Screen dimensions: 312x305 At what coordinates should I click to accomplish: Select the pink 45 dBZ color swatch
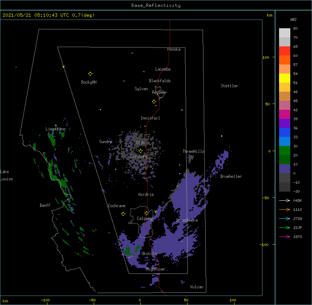click(284, 105)
